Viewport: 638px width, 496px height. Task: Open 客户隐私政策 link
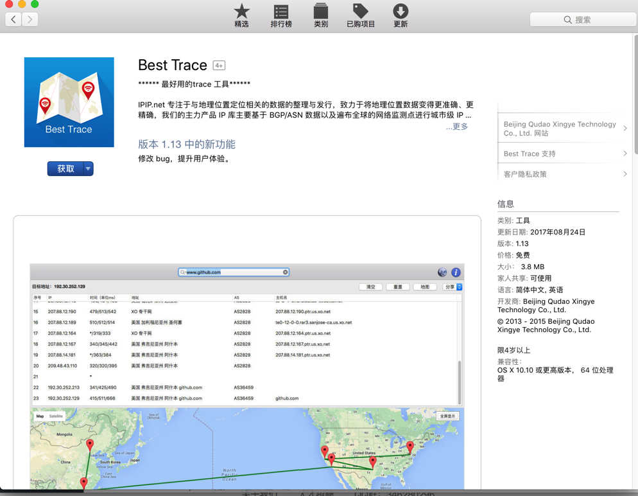525,174
